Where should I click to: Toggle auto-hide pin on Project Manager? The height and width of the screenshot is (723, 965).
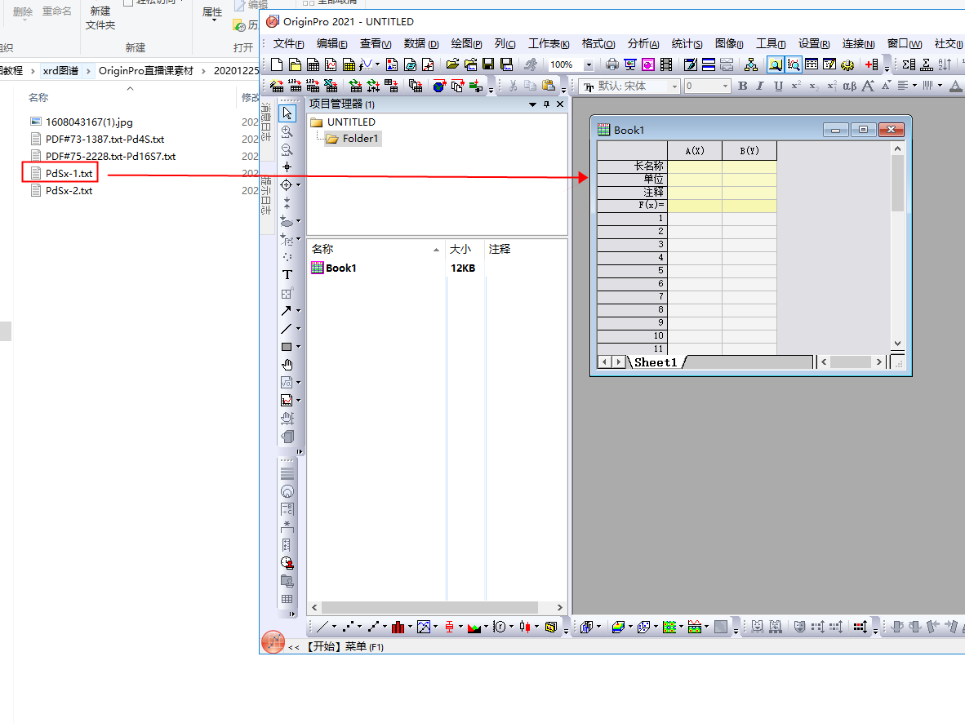pos(546,104)
